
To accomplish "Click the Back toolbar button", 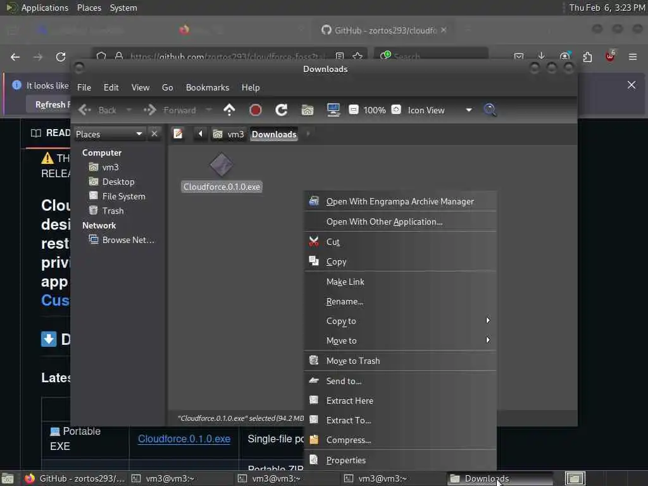I will pos(97,110).
